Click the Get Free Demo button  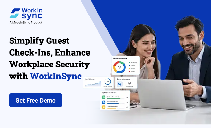35,100
